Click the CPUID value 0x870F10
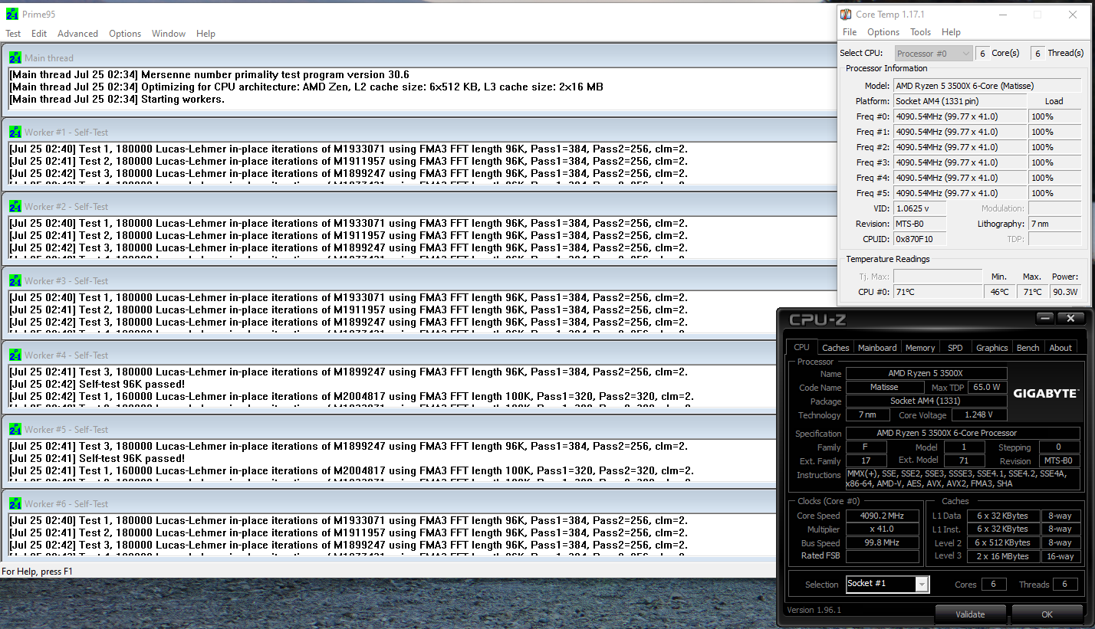The image size is (1095, 629). pyautogui.click(x=920, y=239)
